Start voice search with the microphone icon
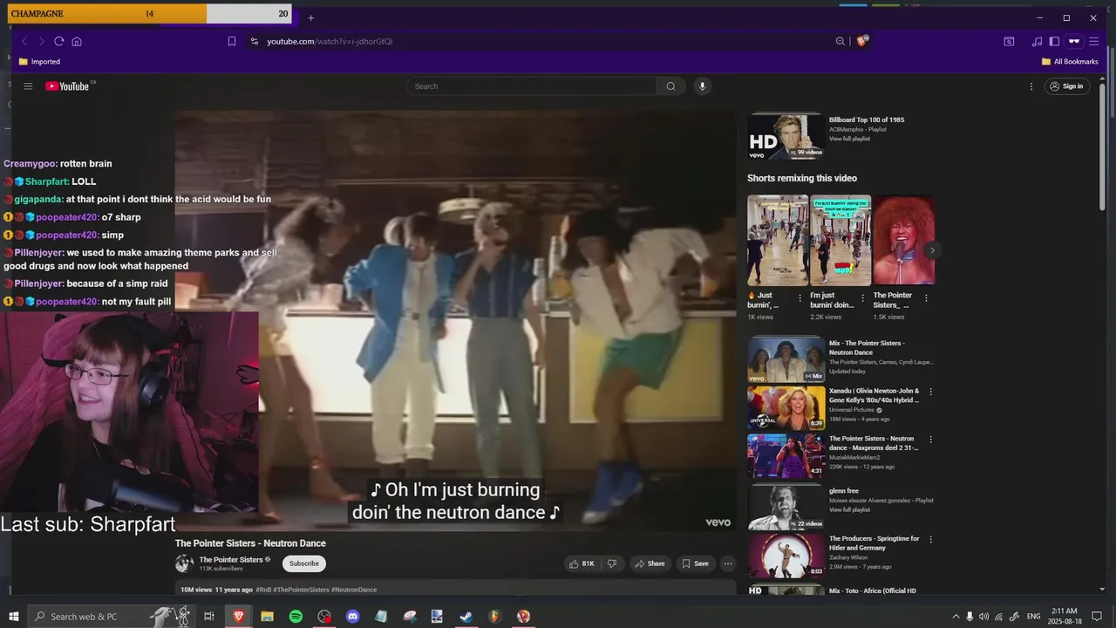 click(702, 86)
